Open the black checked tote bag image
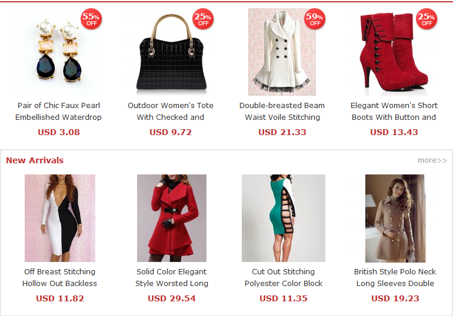This screenshot has width=453, height=316. [171, 52]
